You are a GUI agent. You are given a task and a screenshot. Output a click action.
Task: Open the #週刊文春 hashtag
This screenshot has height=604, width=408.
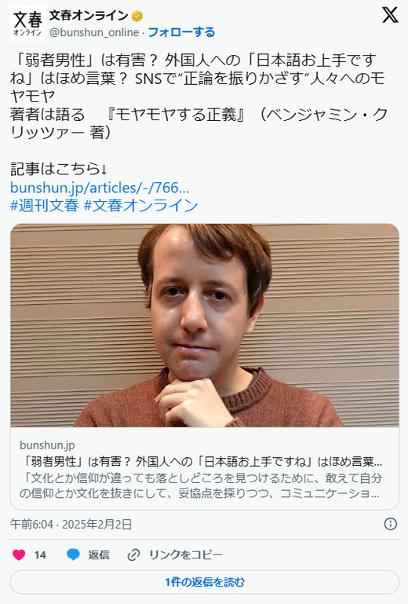[45, 205]
